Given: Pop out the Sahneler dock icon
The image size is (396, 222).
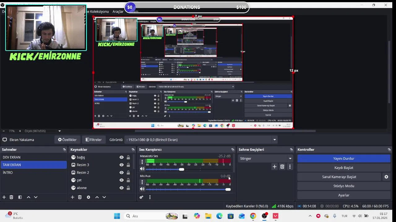Looking at the screenshot, I should [x=64, y=150].
